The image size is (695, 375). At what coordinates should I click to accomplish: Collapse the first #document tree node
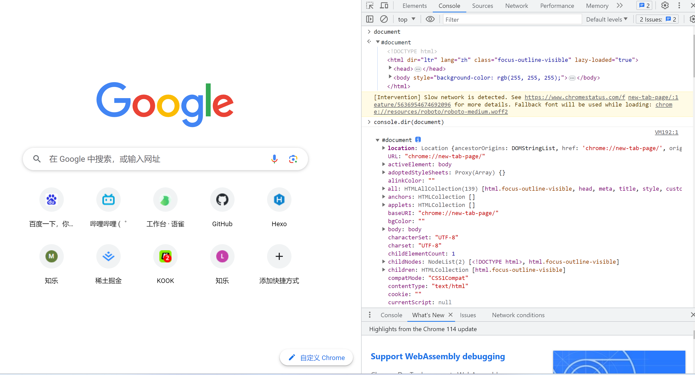pyautogui.click(x=378, y=42)
